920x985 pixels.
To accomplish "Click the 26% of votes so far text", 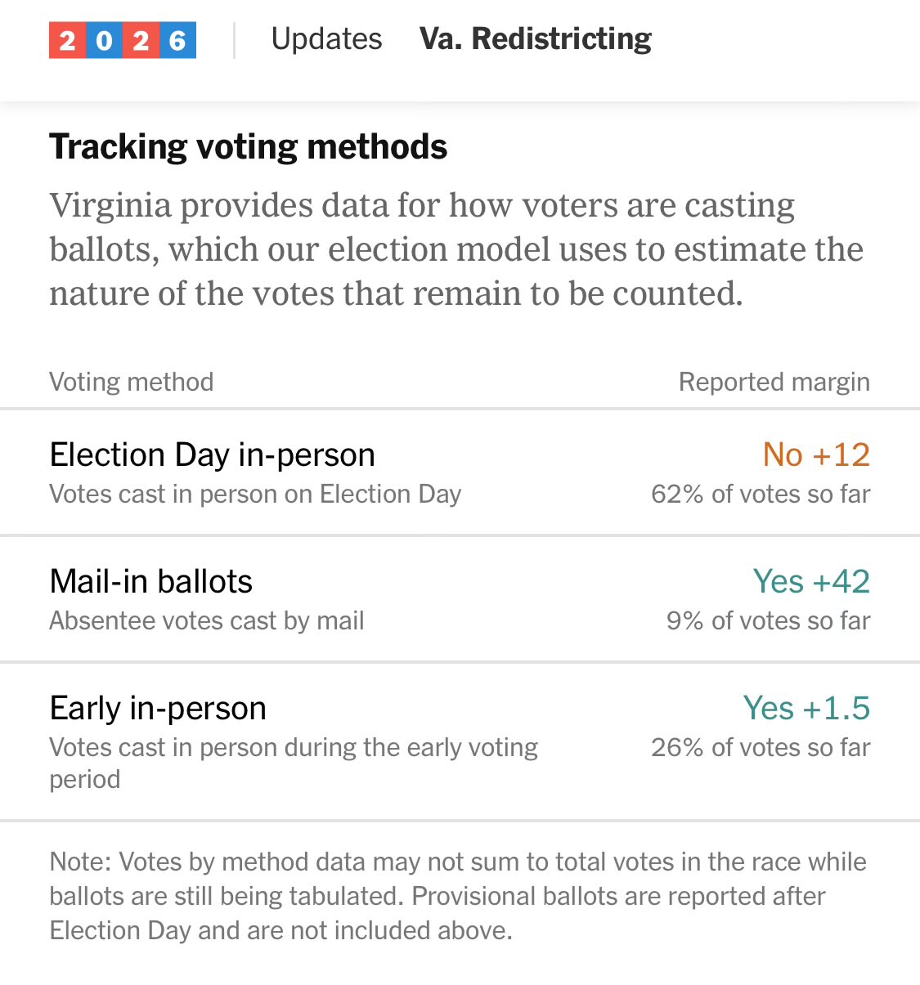I will coord(760,747).
